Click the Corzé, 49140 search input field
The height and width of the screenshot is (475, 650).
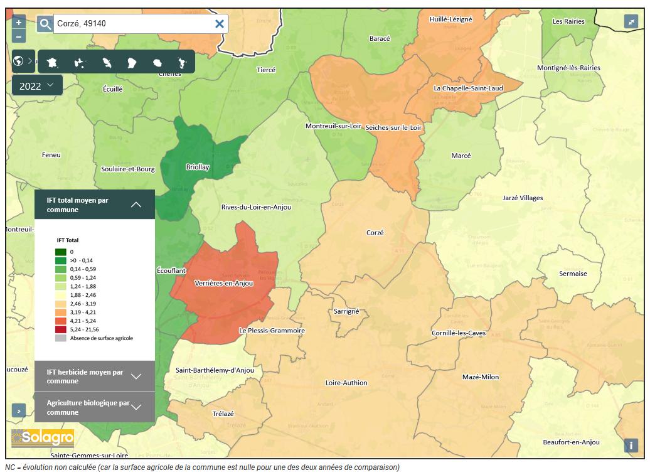click(x=132, y=24)
